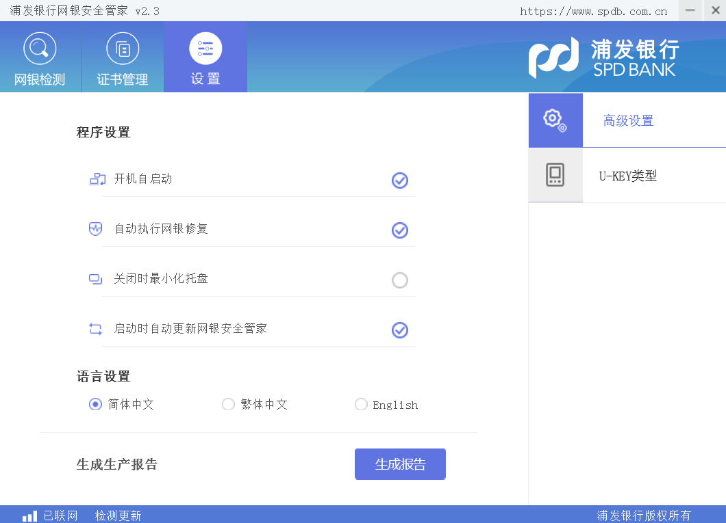
Task: Click 浦发银行版权所有 footer text
Action: click(644, 515)
